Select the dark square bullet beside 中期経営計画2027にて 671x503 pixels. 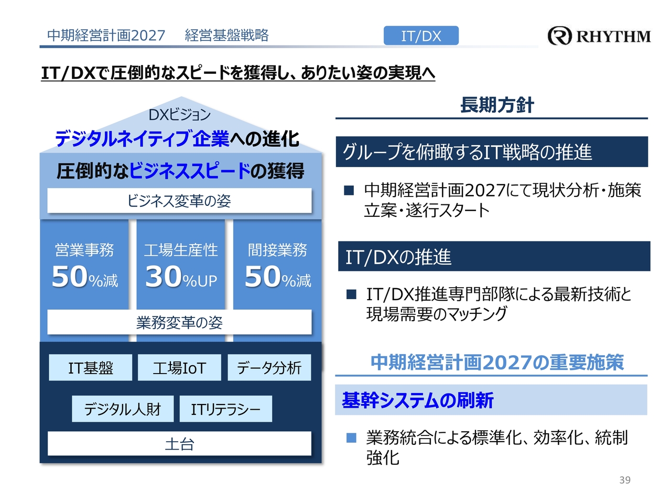(349, 190)
